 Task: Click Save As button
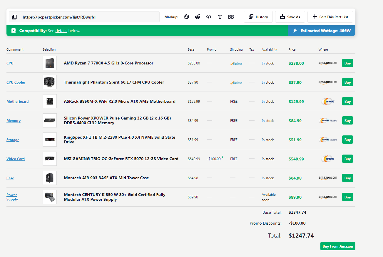290,17
